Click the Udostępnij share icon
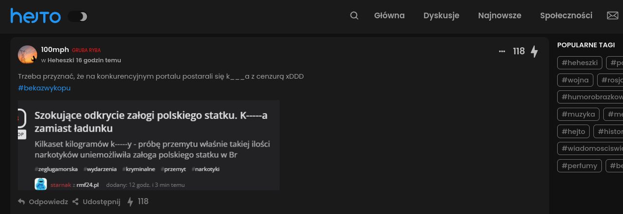 pyautogui.click(x=75, y=201)
